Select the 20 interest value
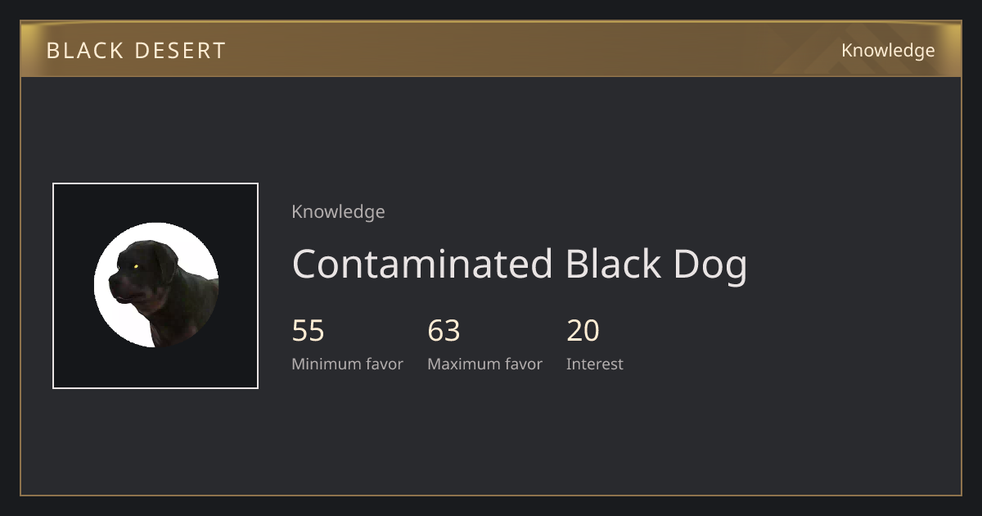The height and width of the screenshot is (516, 982). coord(583,331)
